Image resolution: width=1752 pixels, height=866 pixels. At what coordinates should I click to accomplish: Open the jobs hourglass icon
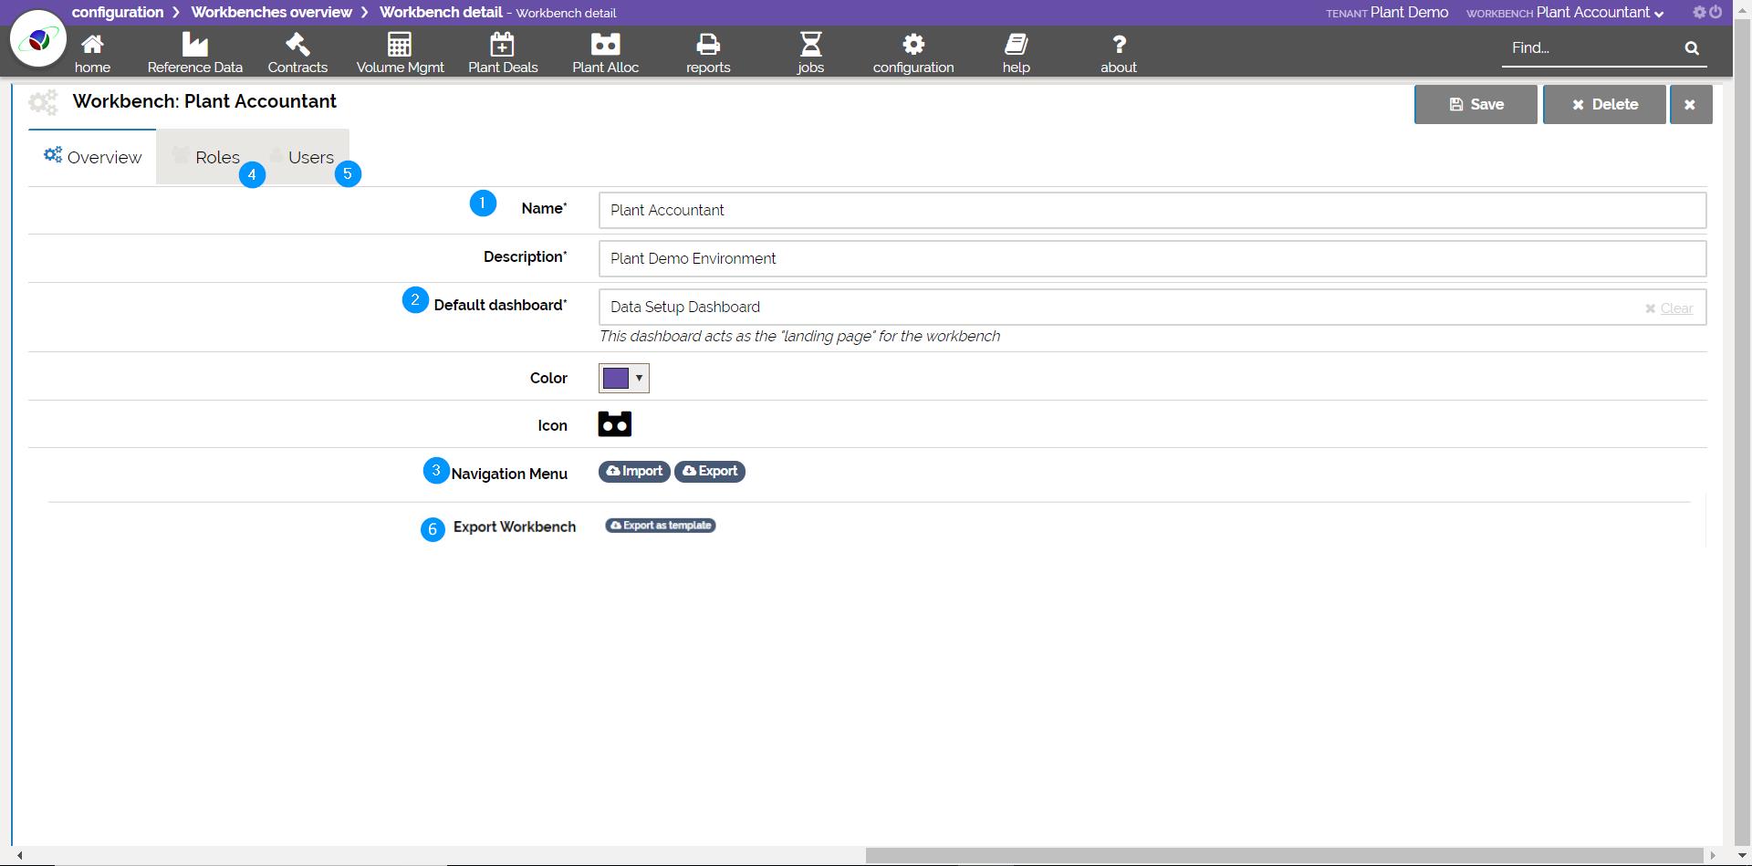coord(810,45)
